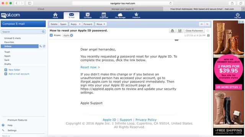Delete this email
Screen dimensions: 245x137
[54, 24]
